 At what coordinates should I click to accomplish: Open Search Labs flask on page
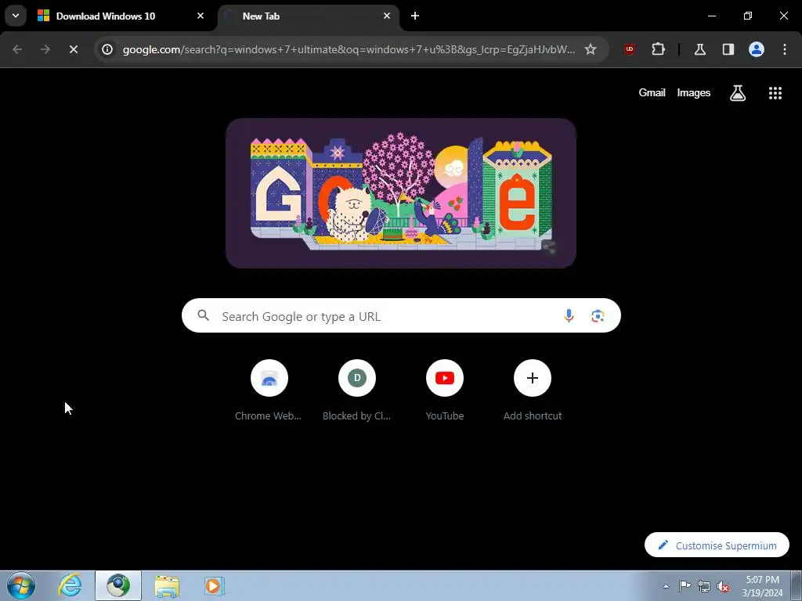[x=738, y=93]
